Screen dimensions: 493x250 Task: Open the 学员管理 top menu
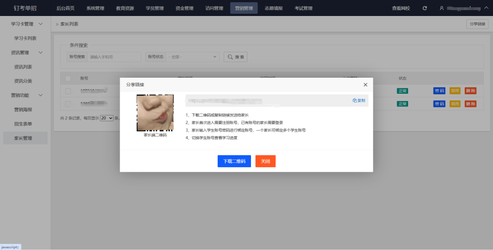(x=154, y=8)
